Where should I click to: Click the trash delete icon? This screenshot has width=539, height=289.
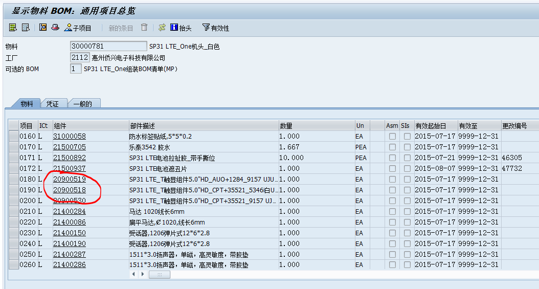144,28
